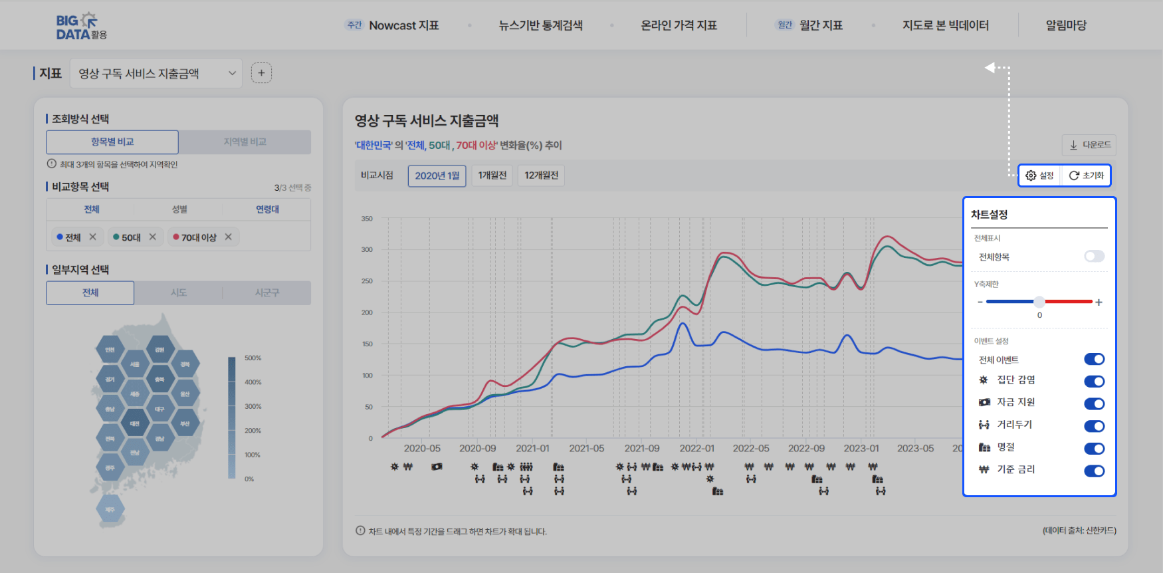
Task: Open the 영상 구독 서비스 지출금액 dropdown
Action: (x=157, y=74)
